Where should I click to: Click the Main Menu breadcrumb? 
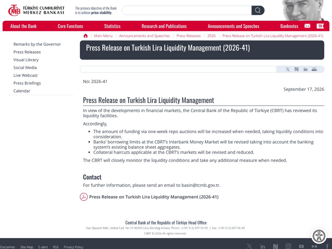tap(103, 36)
